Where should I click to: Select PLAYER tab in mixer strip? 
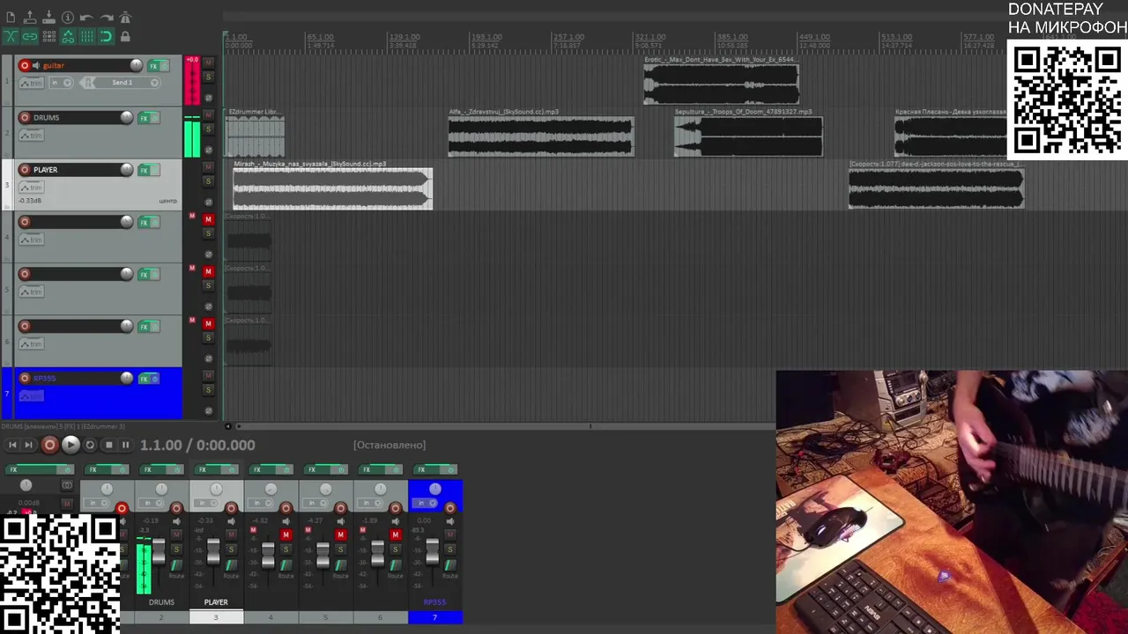[x=216, y=602]
